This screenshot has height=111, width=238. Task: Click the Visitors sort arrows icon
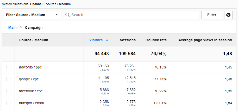(x=107, y=40)
